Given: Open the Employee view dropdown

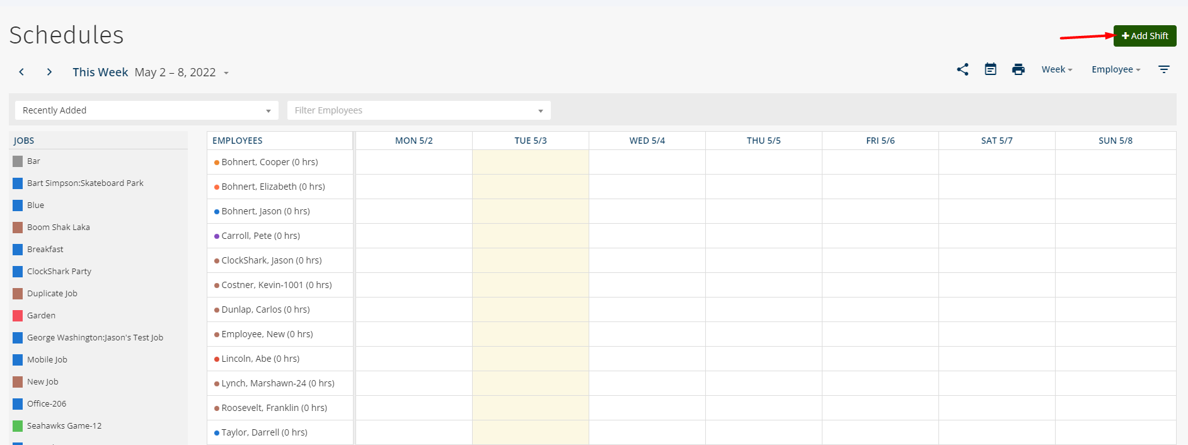Looking at the screenshot, I should tap(1116, 69).
